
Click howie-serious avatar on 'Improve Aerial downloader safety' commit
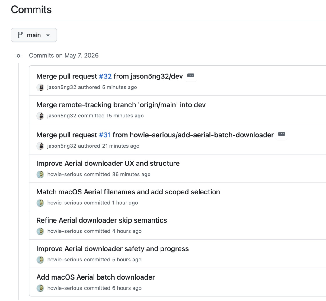pyautogui.click(x=40, y=260)
